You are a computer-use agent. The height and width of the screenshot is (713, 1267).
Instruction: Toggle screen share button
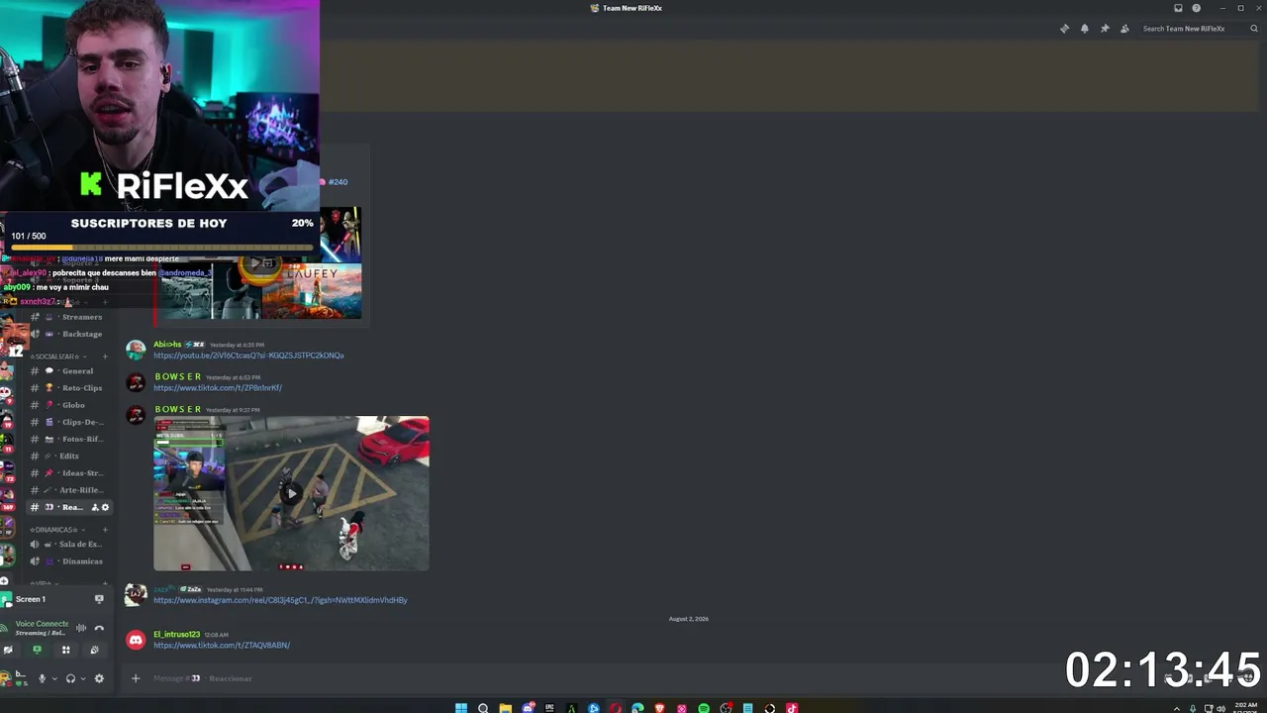tap(37, 650)
